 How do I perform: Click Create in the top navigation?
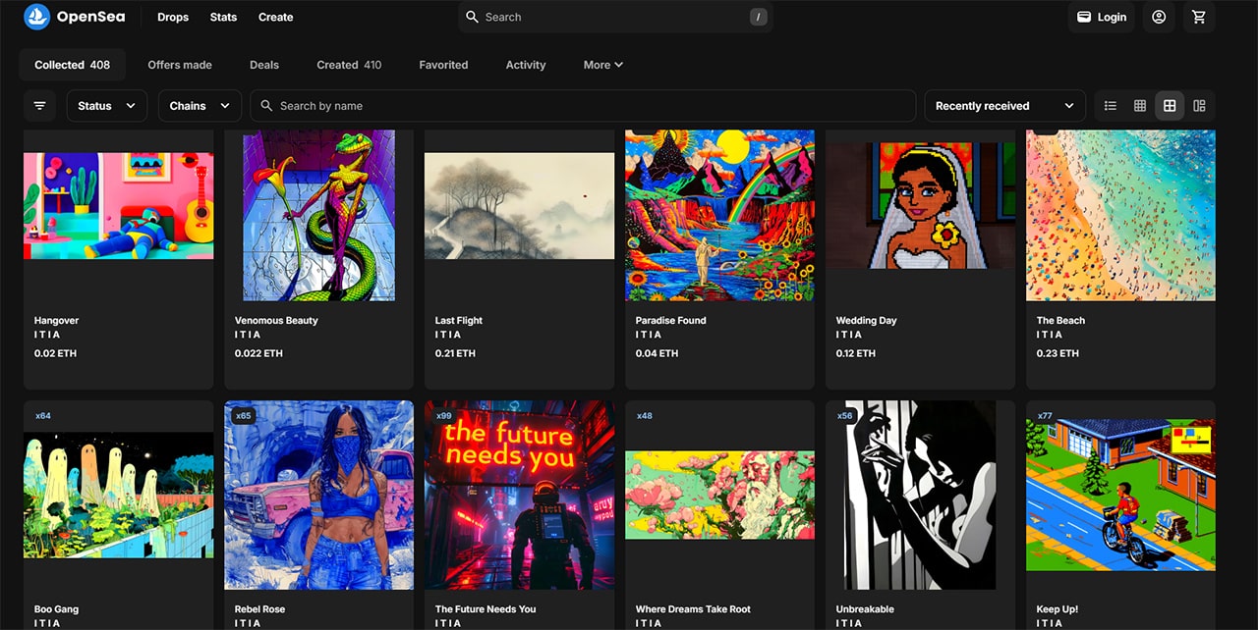point(275,17)
